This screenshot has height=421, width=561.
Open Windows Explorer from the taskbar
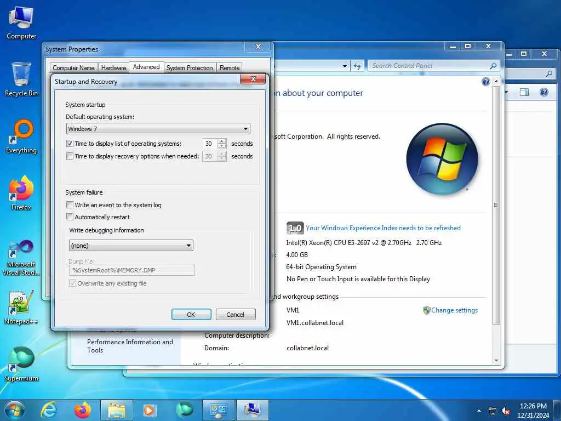coord(117,410)
